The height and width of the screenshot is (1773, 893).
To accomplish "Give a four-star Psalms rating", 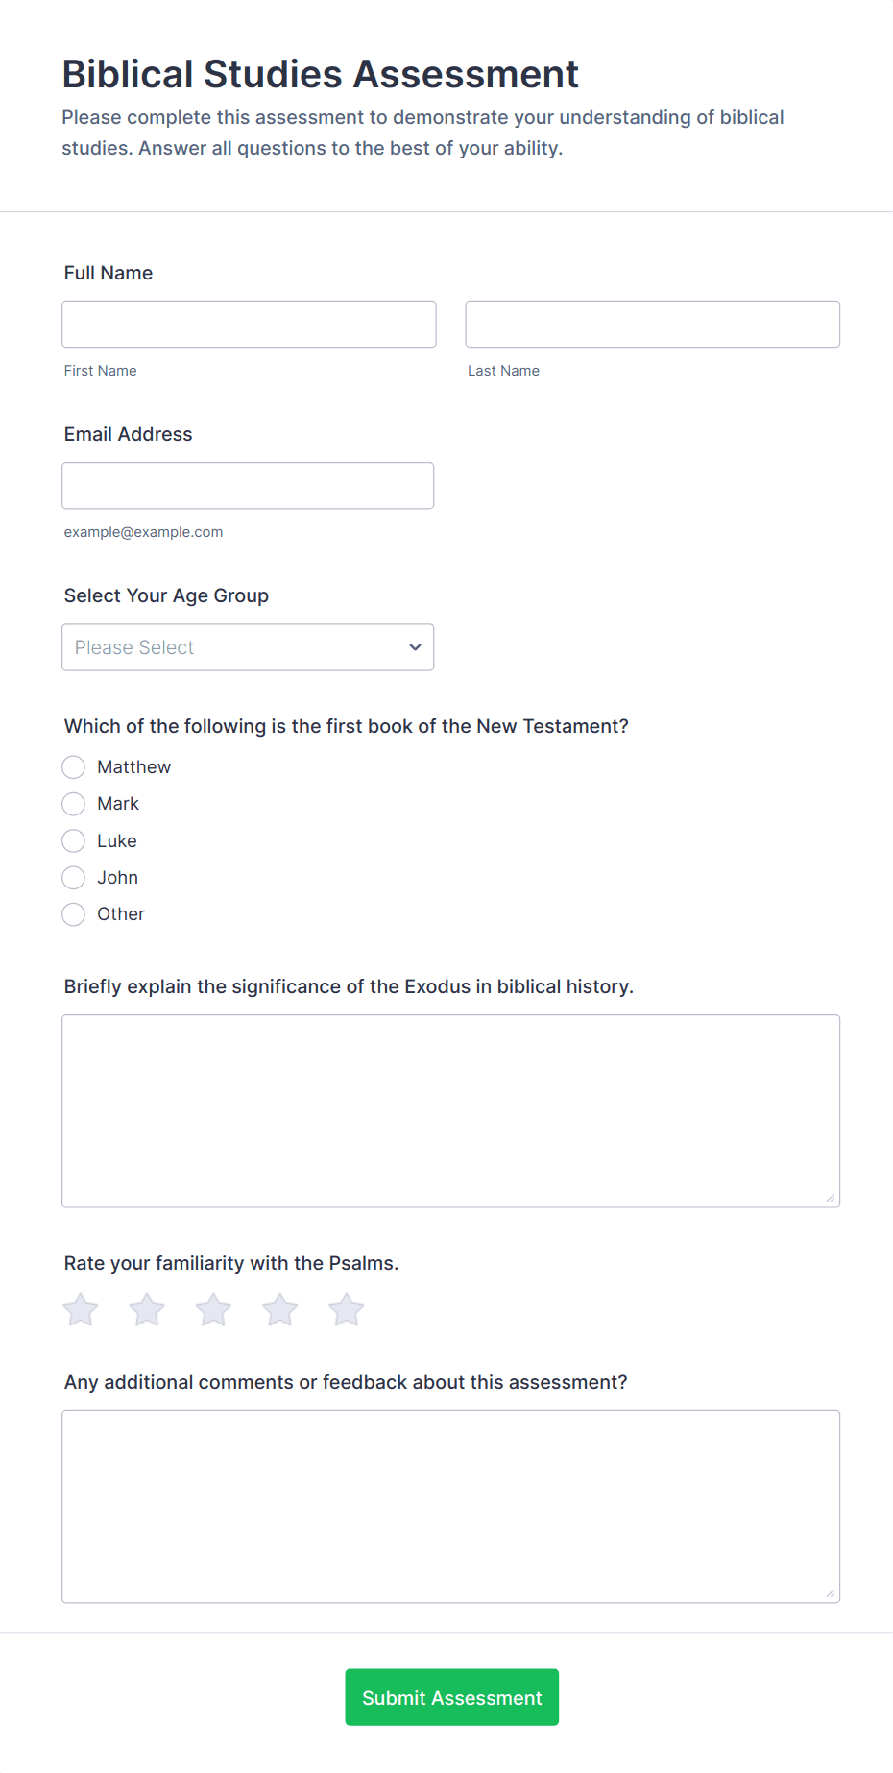I will 280,1310.
